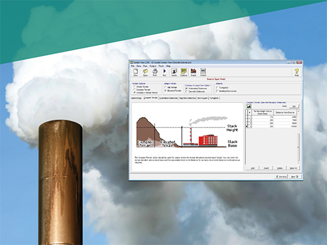The height and width of the screenshot is (245, 327).
Task: Enable the Fumigation checkbox
Action: coord(217,88)
